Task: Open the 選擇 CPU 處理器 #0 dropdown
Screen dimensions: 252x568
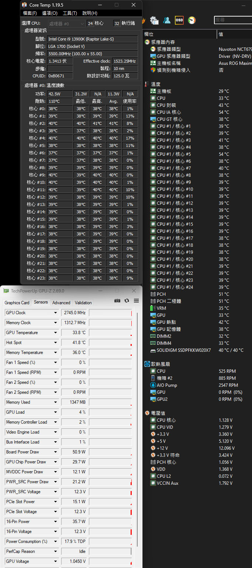Action: (66, 24)
